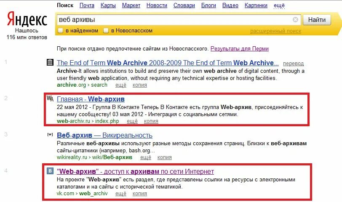The height and width of the screenshot is (202, 342).
Task: Open the Видео service
Action: [230, 5]
